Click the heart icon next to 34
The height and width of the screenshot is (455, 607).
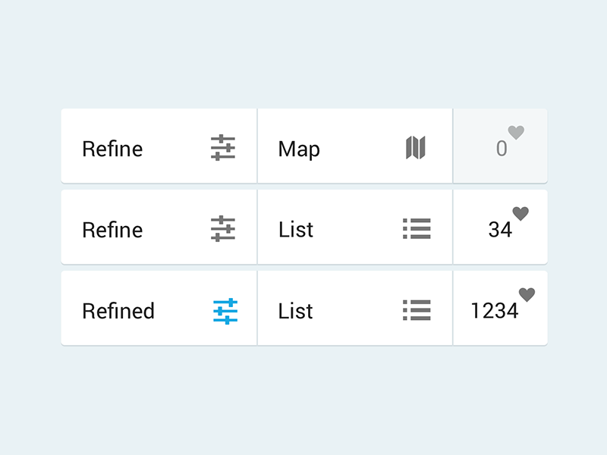521,214
